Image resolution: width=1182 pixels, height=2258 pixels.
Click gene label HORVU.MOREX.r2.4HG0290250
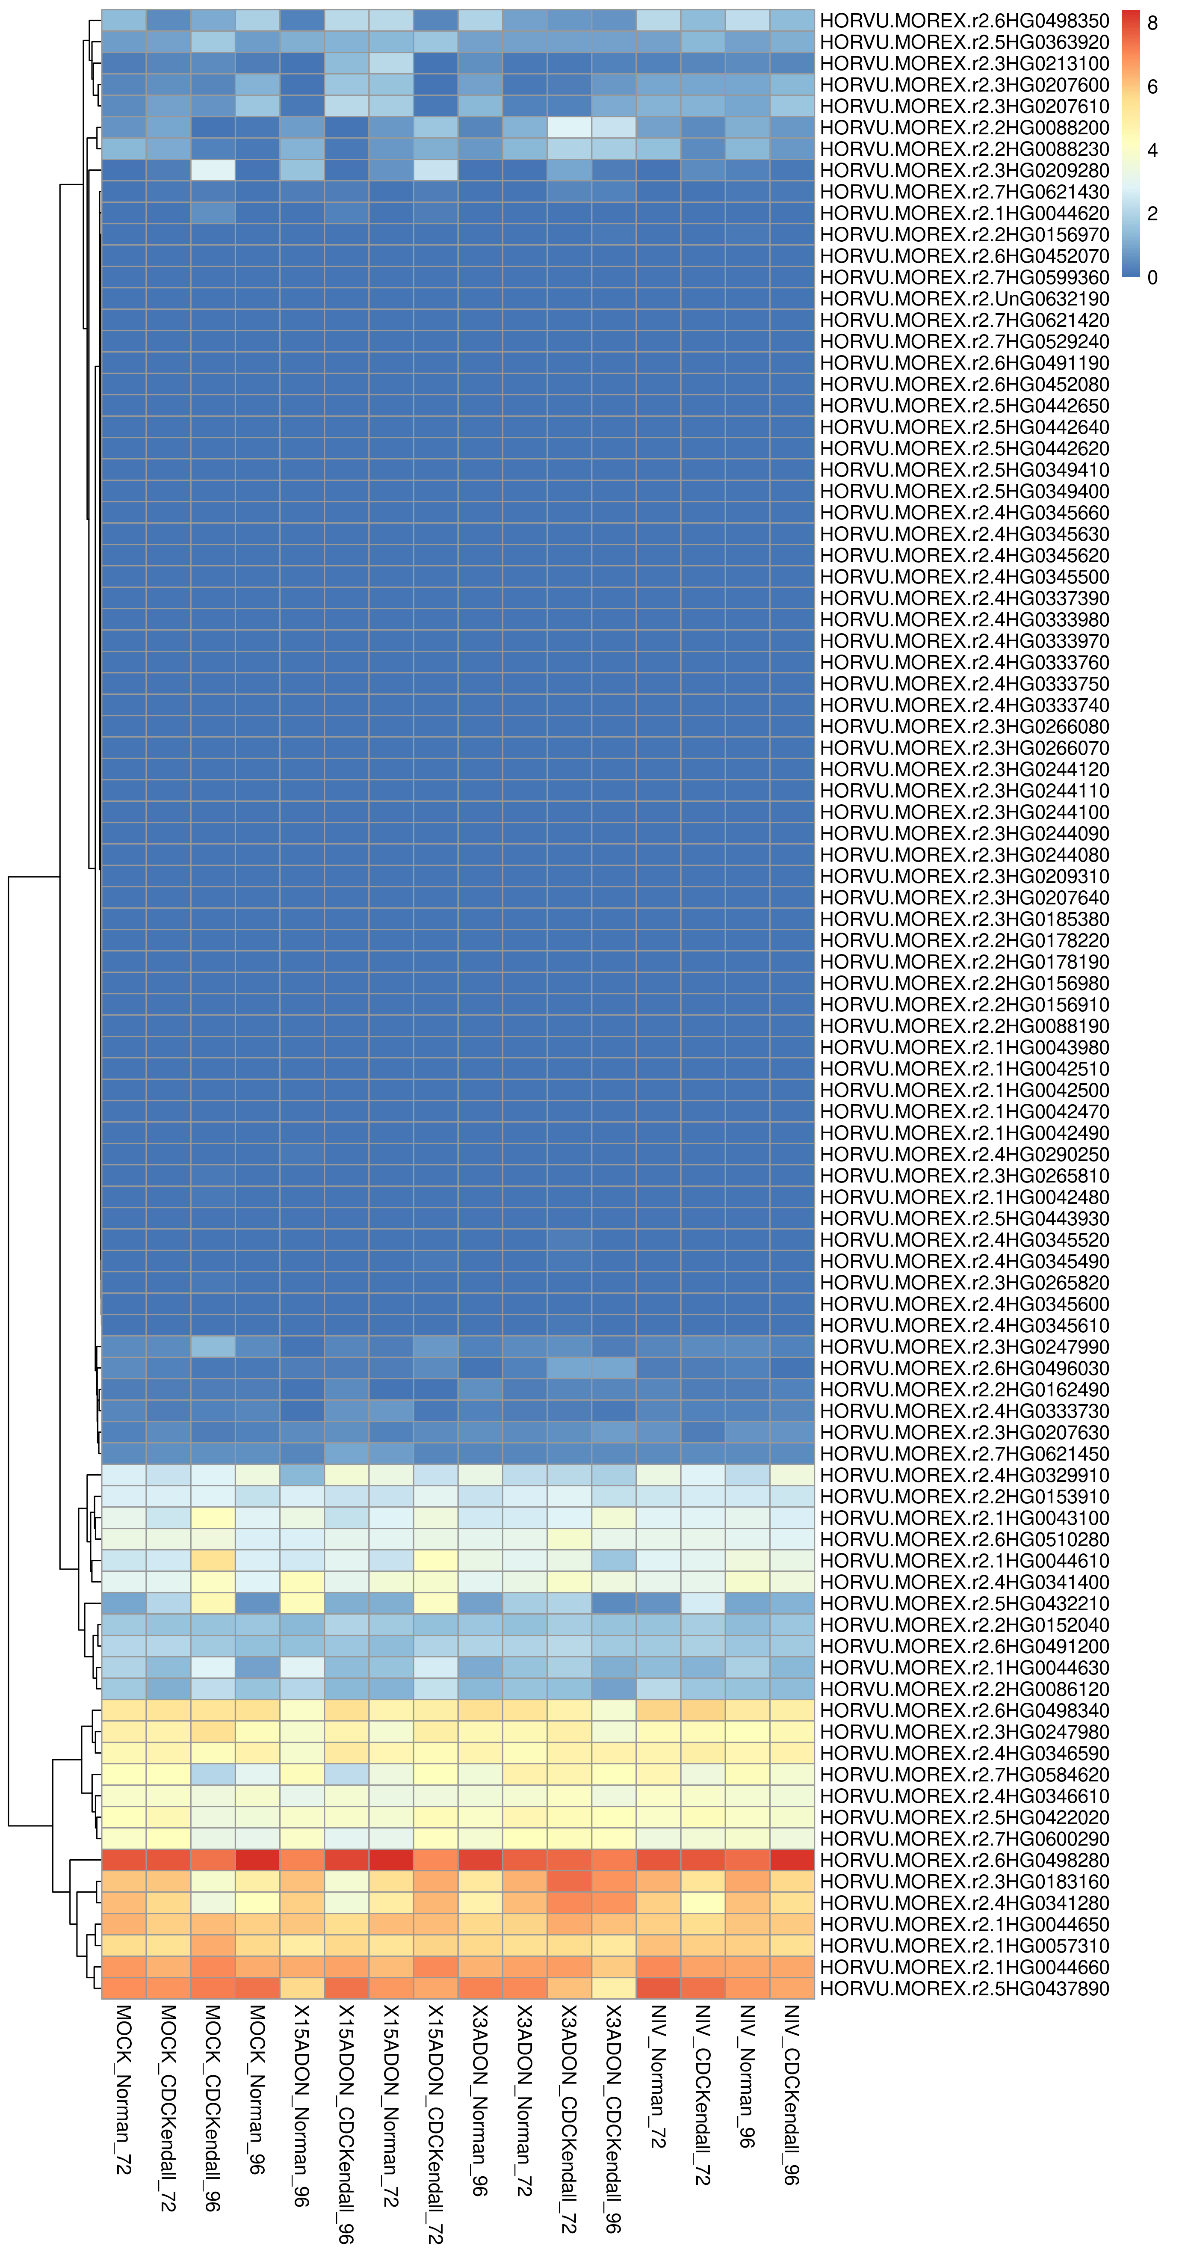[965, 1154]
